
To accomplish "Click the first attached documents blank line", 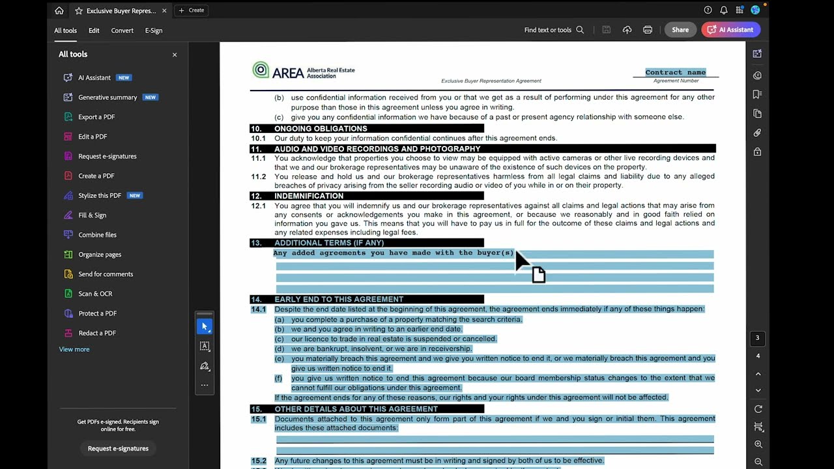I will click(495, 439).
